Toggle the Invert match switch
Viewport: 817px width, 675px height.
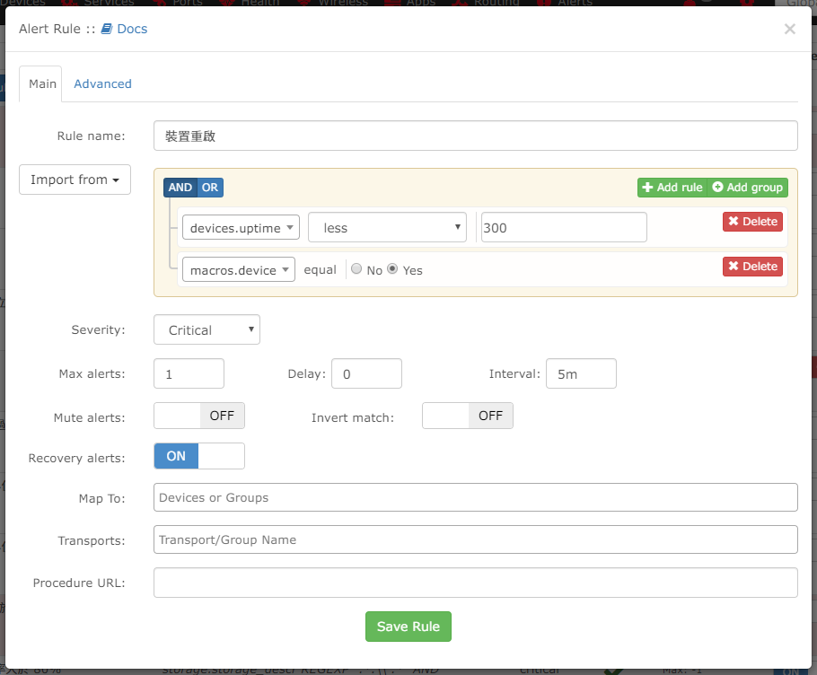coord(468,416)
